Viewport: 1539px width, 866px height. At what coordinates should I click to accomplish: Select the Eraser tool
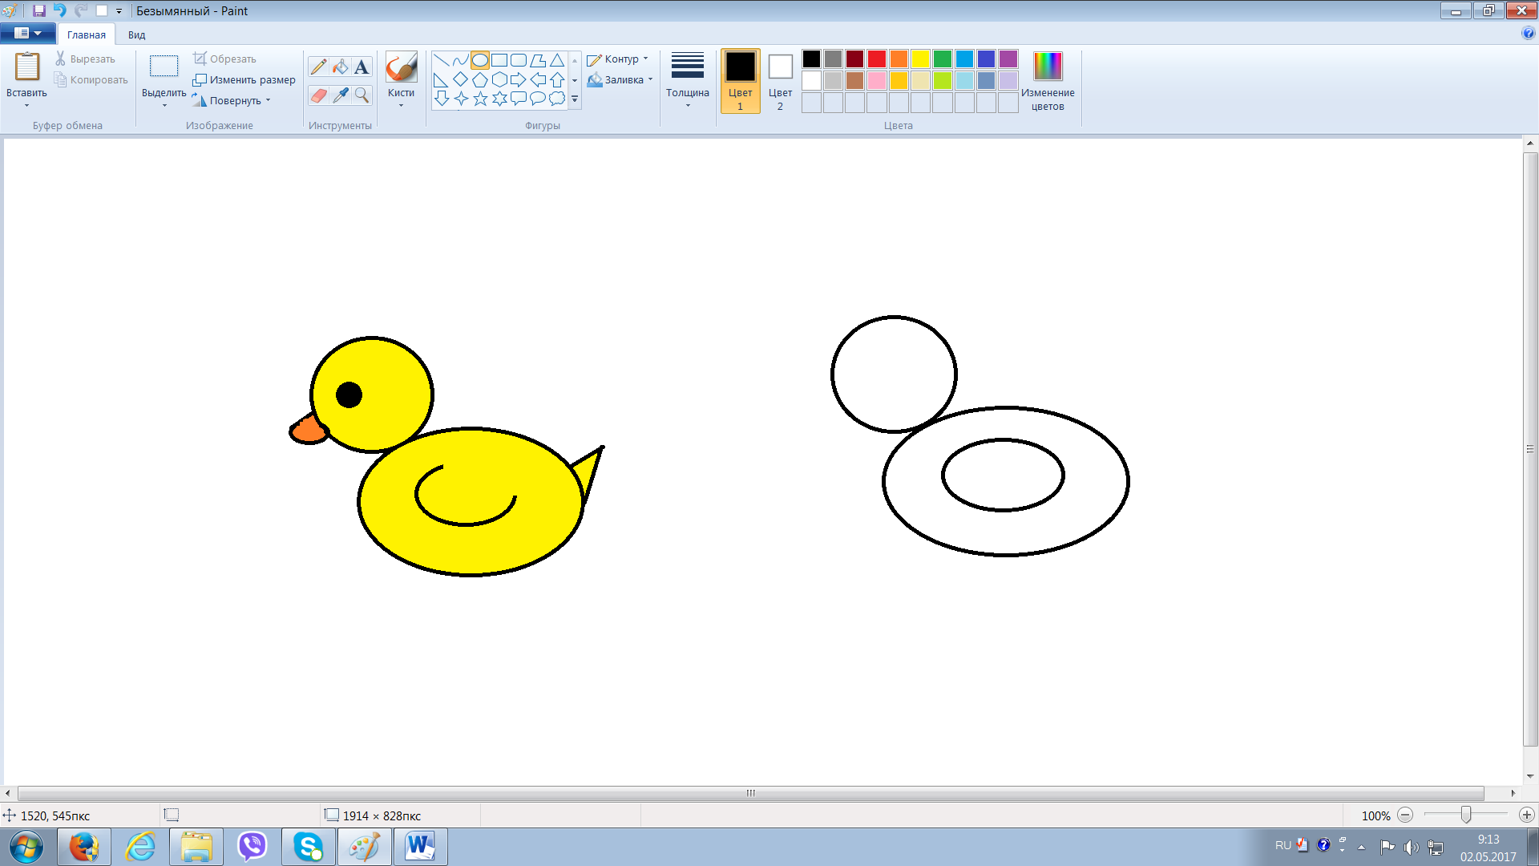[x=318, y=95]
